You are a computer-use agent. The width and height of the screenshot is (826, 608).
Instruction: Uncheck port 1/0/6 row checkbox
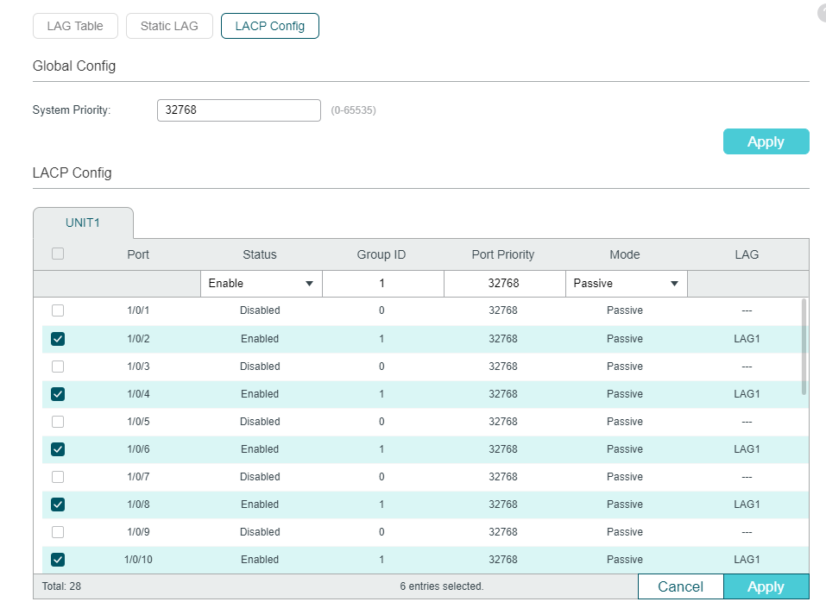click(x=58, y=449)
